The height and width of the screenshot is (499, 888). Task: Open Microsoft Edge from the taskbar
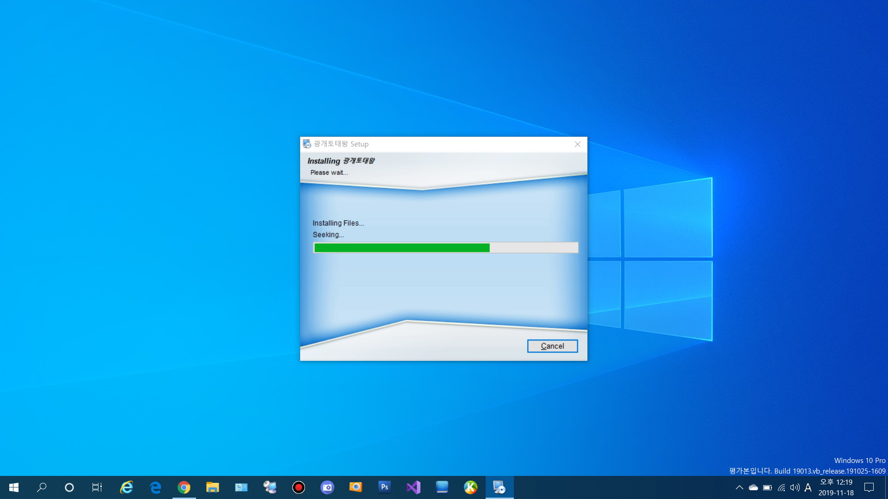155,487
